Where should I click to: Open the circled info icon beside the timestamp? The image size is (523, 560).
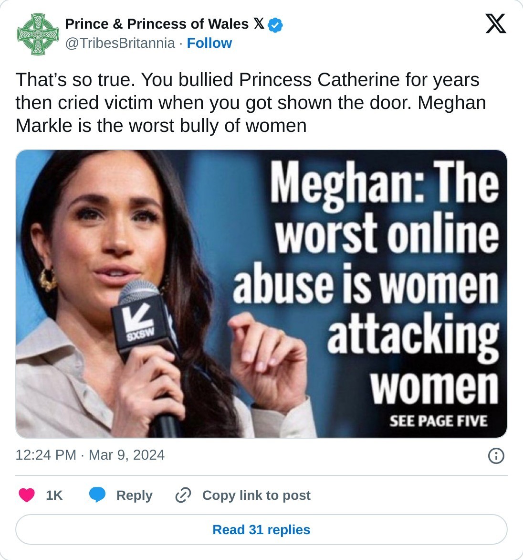click(496, 456)
